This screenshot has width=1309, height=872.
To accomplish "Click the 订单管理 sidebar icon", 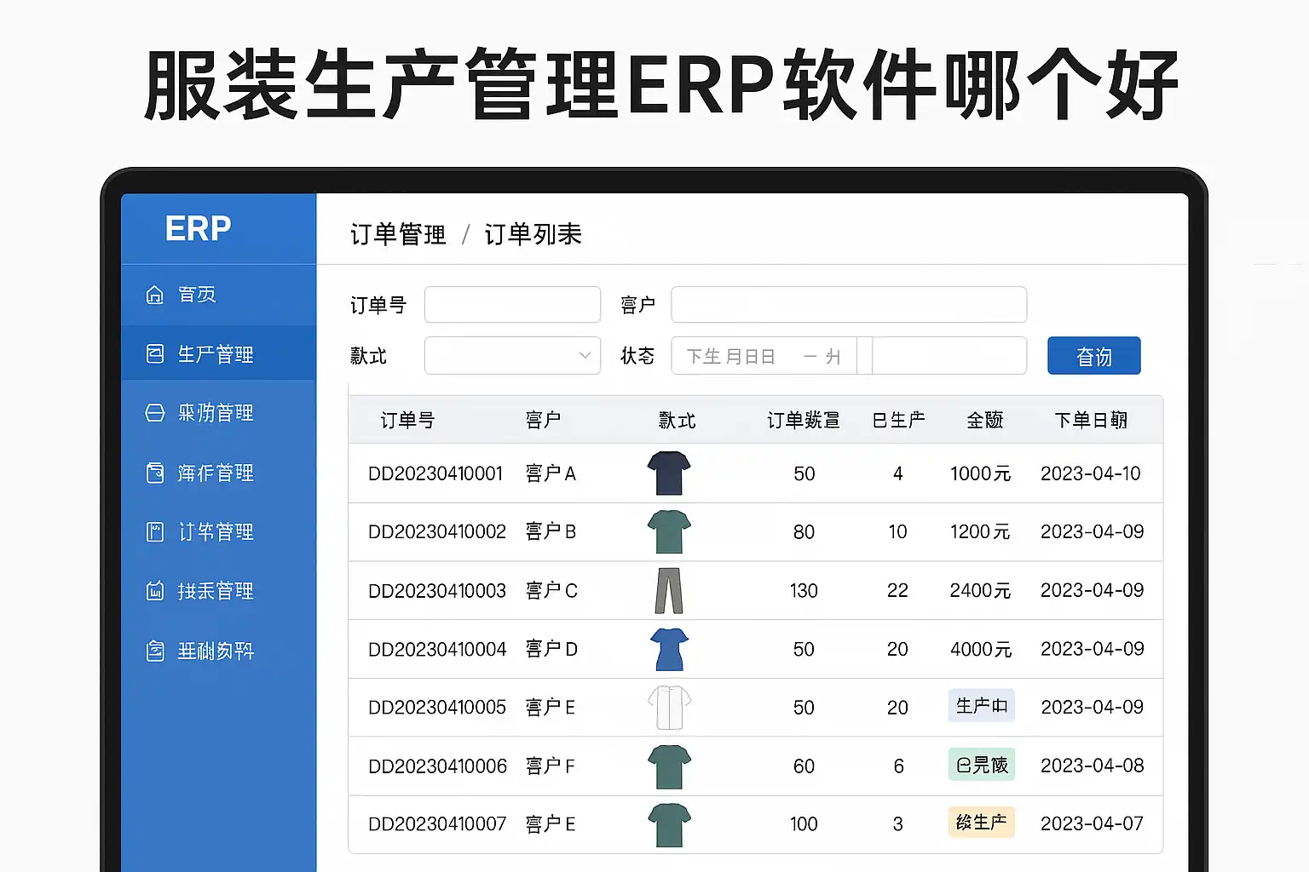I will pyautogui.click(x=154, y=532).
